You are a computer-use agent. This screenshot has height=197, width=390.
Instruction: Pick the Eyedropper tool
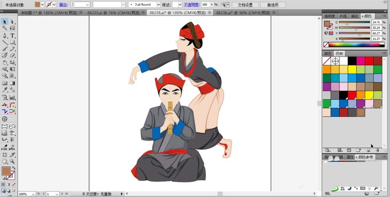[5, 90]
